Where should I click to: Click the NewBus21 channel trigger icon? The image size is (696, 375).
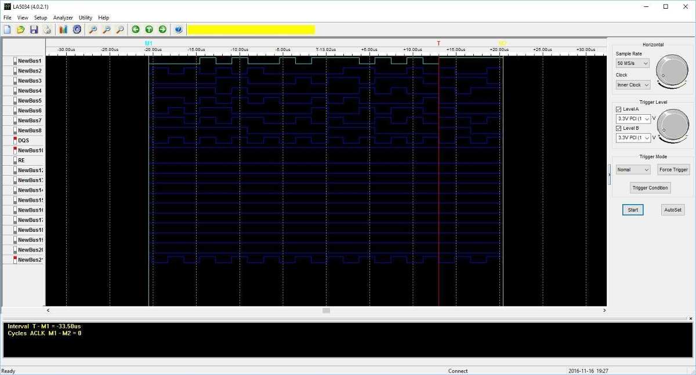point(15,259)
